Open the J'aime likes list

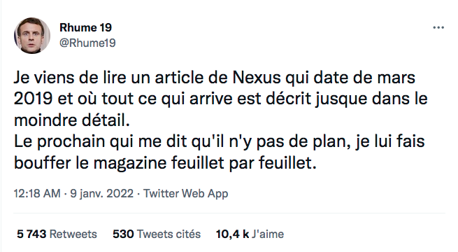pyautogui.click(x=268, y=234)
